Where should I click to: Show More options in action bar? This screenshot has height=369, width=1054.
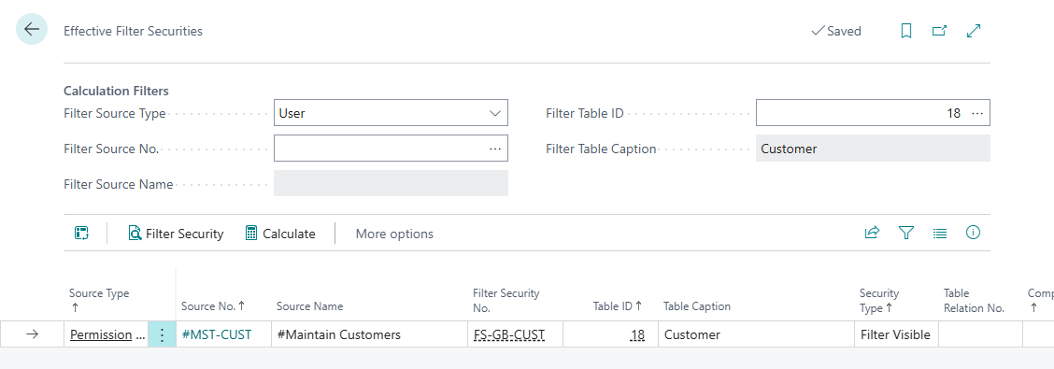tap(394, 234)
